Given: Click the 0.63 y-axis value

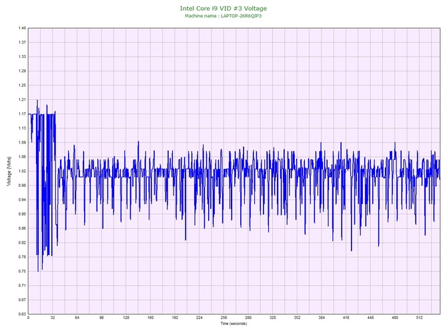Looking at the screenshot, I should [22, 314].
